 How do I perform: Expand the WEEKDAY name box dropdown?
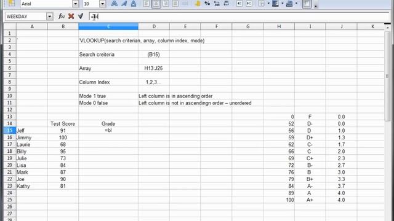[49, 17]
